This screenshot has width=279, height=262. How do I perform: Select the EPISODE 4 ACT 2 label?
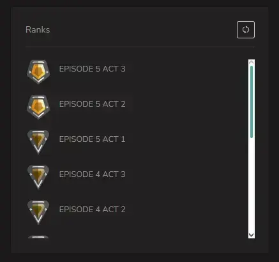coord(92,210)
